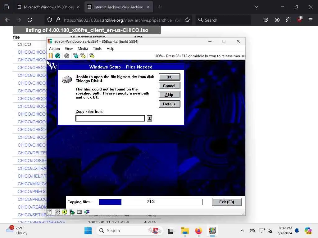Viewport: 318px width, 238px height.
Task: Click Firefox icon on the taskbar
Action: 198,231
